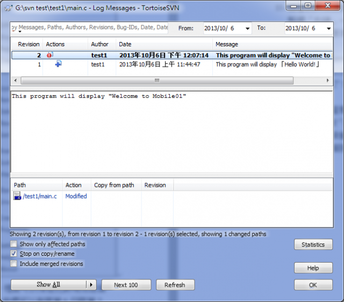Image resolution: width=344 pixels, height=302 pixels.
Task: Sort by the Actions column header
Action: 66,44
